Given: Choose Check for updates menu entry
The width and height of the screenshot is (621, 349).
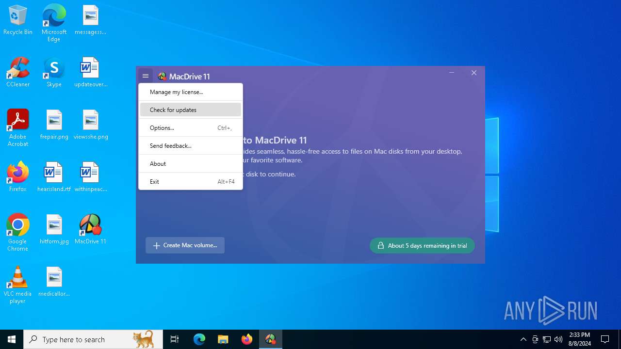Looking at the screenshot, I should pos(191,110).
